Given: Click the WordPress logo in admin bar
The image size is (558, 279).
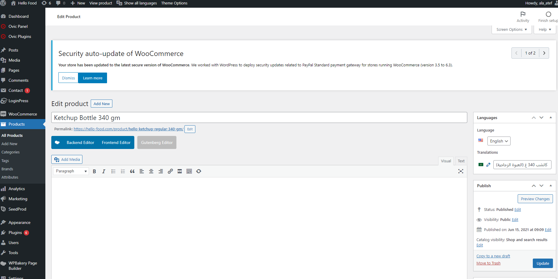Looking at the screenshot, I should [x=3, y=3].
